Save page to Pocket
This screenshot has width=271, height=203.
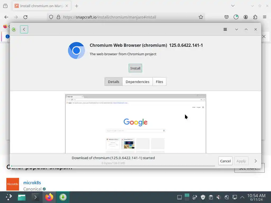click(x=227, y=17)
